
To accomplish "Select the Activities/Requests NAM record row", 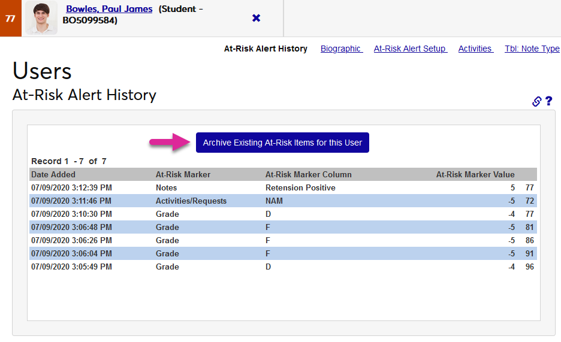I will pyautogui.click(x=282, y=201).
